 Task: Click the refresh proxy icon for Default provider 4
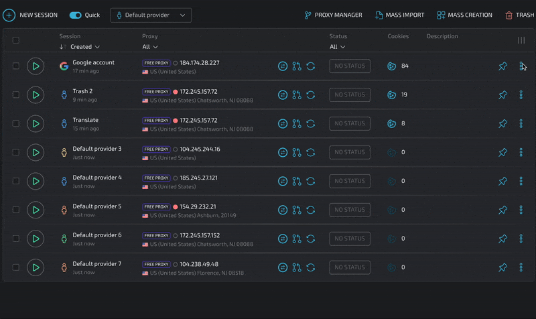point(311,181)
